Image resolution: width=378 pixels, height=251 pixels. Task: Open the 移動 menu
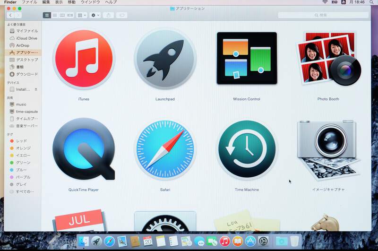72,2
